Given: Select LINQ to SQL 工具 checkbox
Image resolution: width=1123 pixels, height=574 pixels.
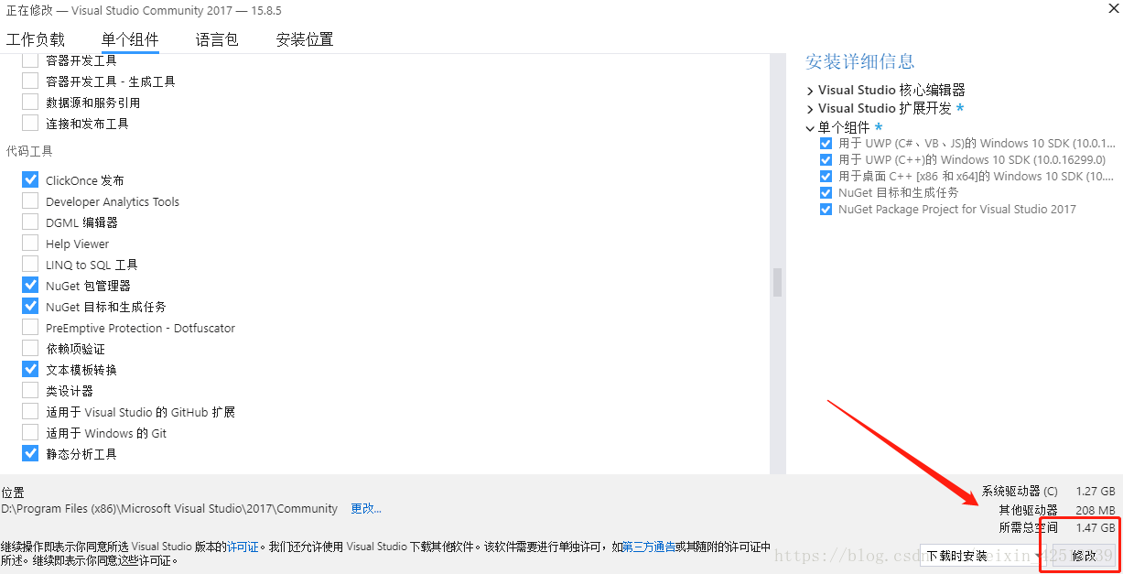Looking at the screenshot, I should [30, 264].
